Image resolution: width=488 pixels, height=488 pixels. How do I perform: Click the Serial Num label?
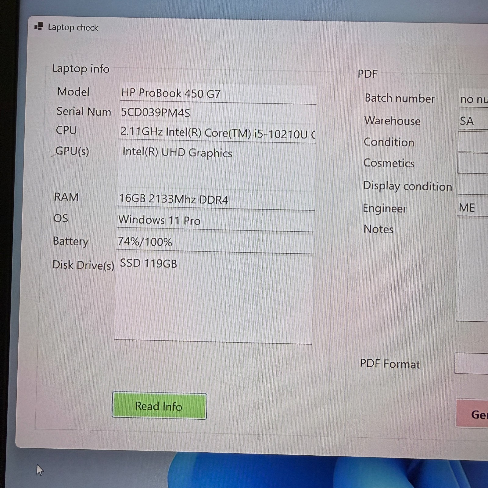[84, 112]
